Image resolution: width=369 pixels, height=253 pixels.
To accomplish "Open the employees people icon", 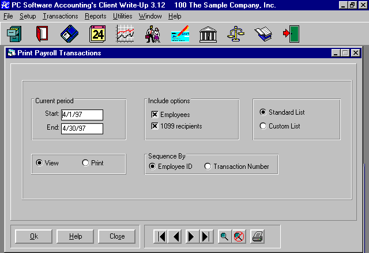I will point(153,34).
